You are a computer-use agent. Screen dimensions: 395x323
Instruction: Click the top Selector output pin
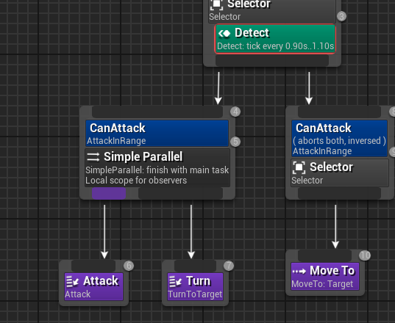click(x=272, y=61)
